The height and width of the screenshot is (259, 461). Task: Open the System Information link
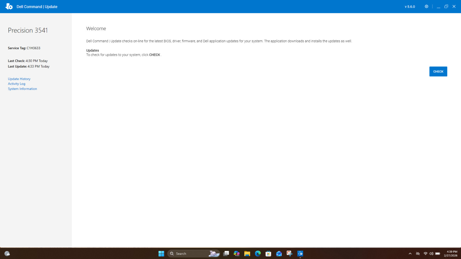[22, 89]
